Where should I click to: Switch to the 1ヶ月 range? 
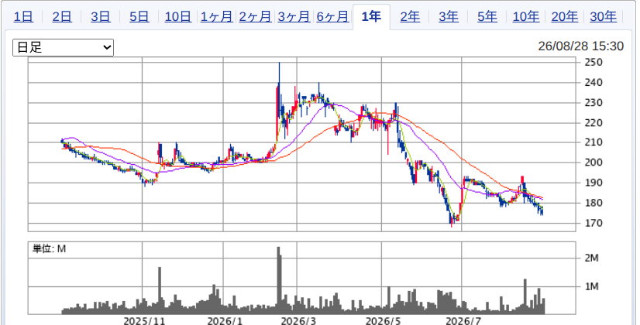tap(216, 17)
